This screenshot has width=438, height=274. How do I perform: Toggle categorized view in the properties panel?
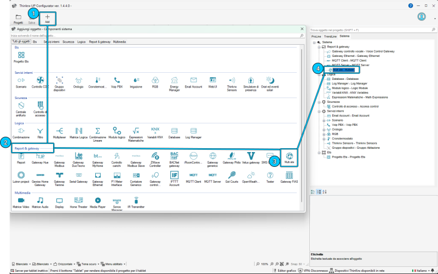313,191
